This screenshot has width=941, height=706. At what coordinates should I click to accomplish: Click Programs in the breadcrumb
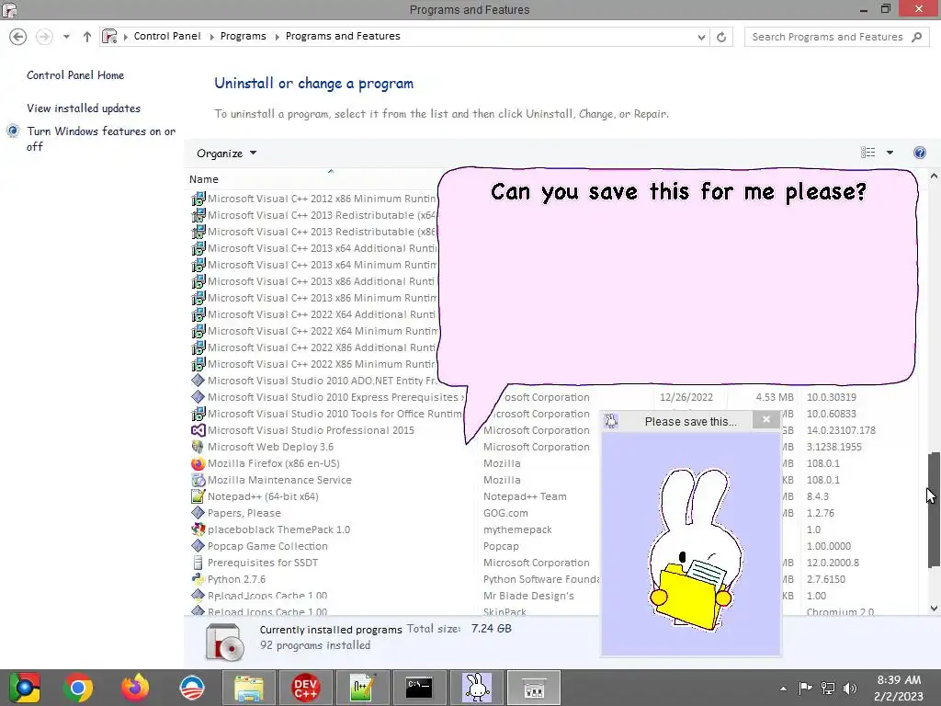pos(243,36)
